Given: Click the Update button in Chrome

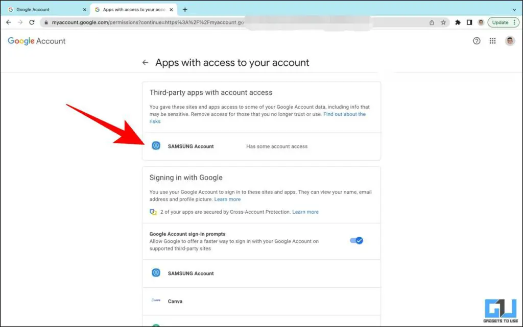Looking at the screenshot, I should click(x=500, y=22).
